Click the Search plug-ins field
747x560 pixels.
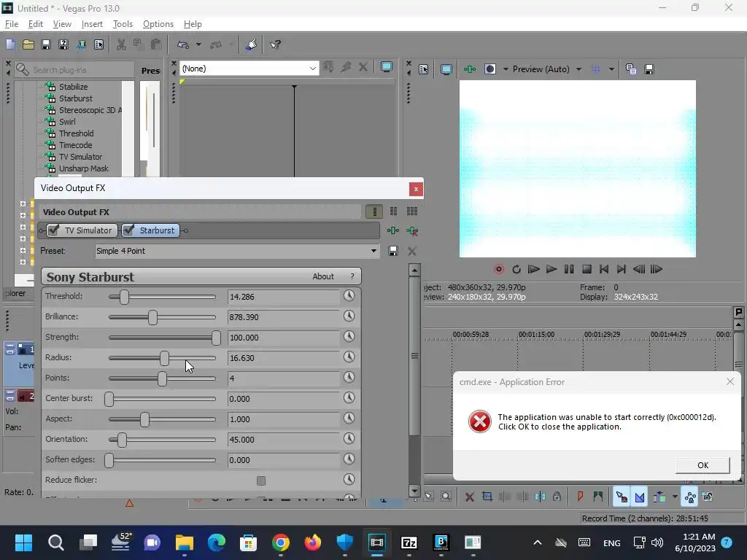point(74,69)
